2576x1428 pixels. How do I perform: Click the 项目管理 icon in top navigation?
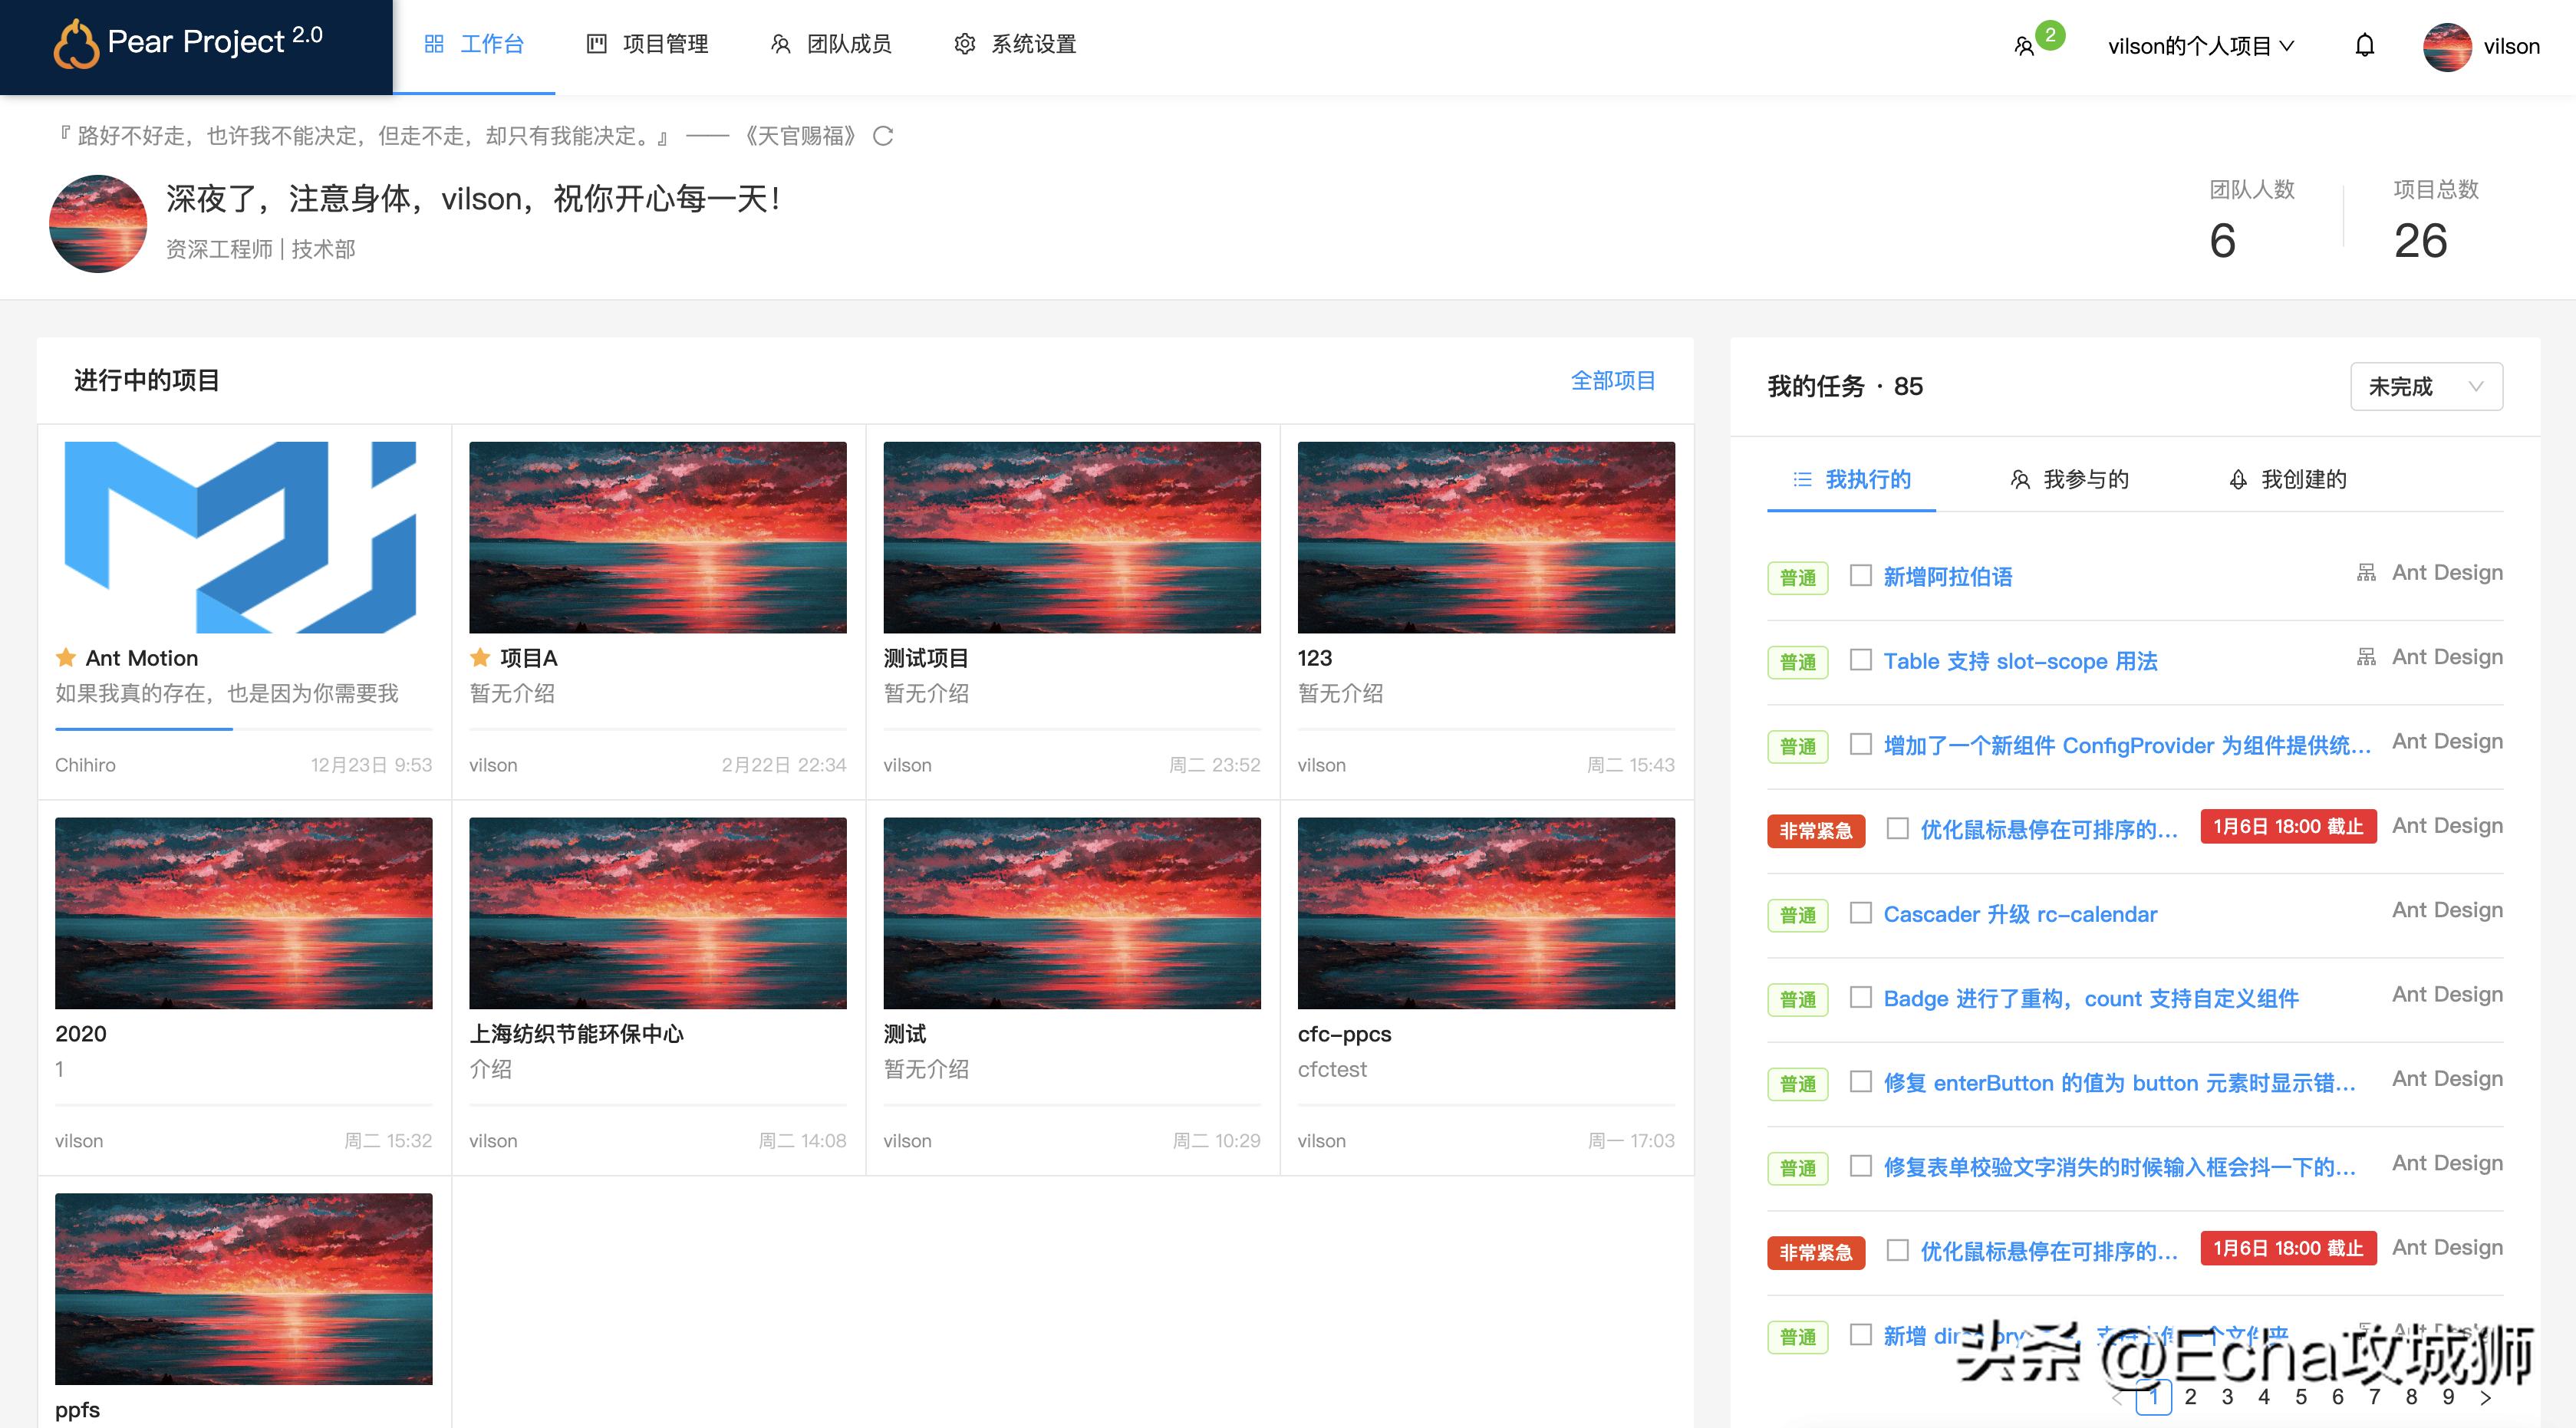pyautogui.click(x=596, y=44)
